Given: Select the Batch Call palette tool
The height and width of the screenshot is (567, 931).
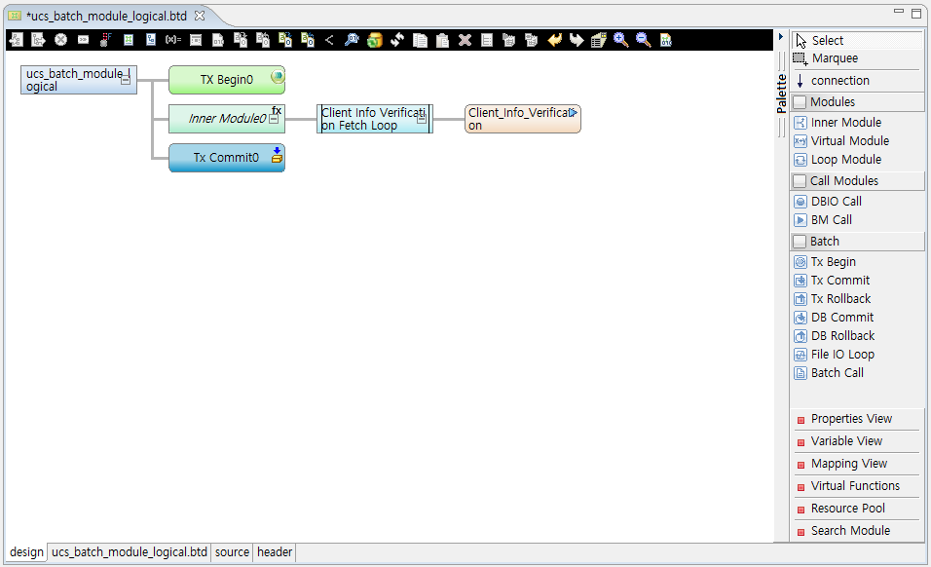Looking at the screenshot, I should pos(841,372).
